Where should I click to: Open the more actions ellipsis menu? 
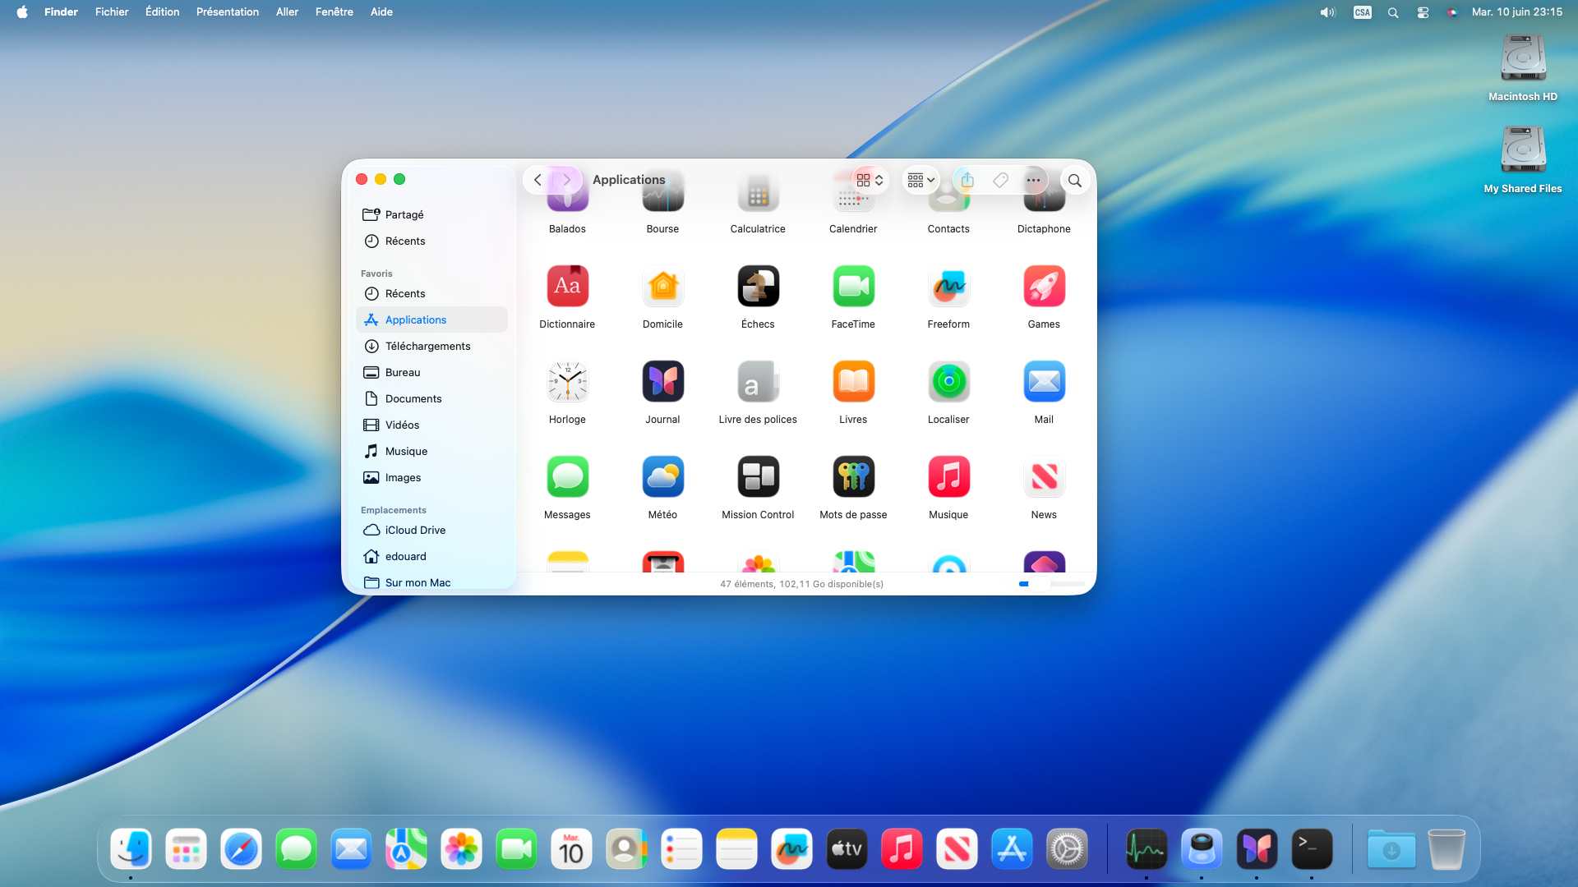pyautogui.click(x=1033, y=180)
